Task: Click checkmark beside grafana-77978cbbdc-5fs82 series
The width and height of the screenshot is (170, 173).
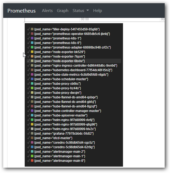Action: tap(28, 133)
